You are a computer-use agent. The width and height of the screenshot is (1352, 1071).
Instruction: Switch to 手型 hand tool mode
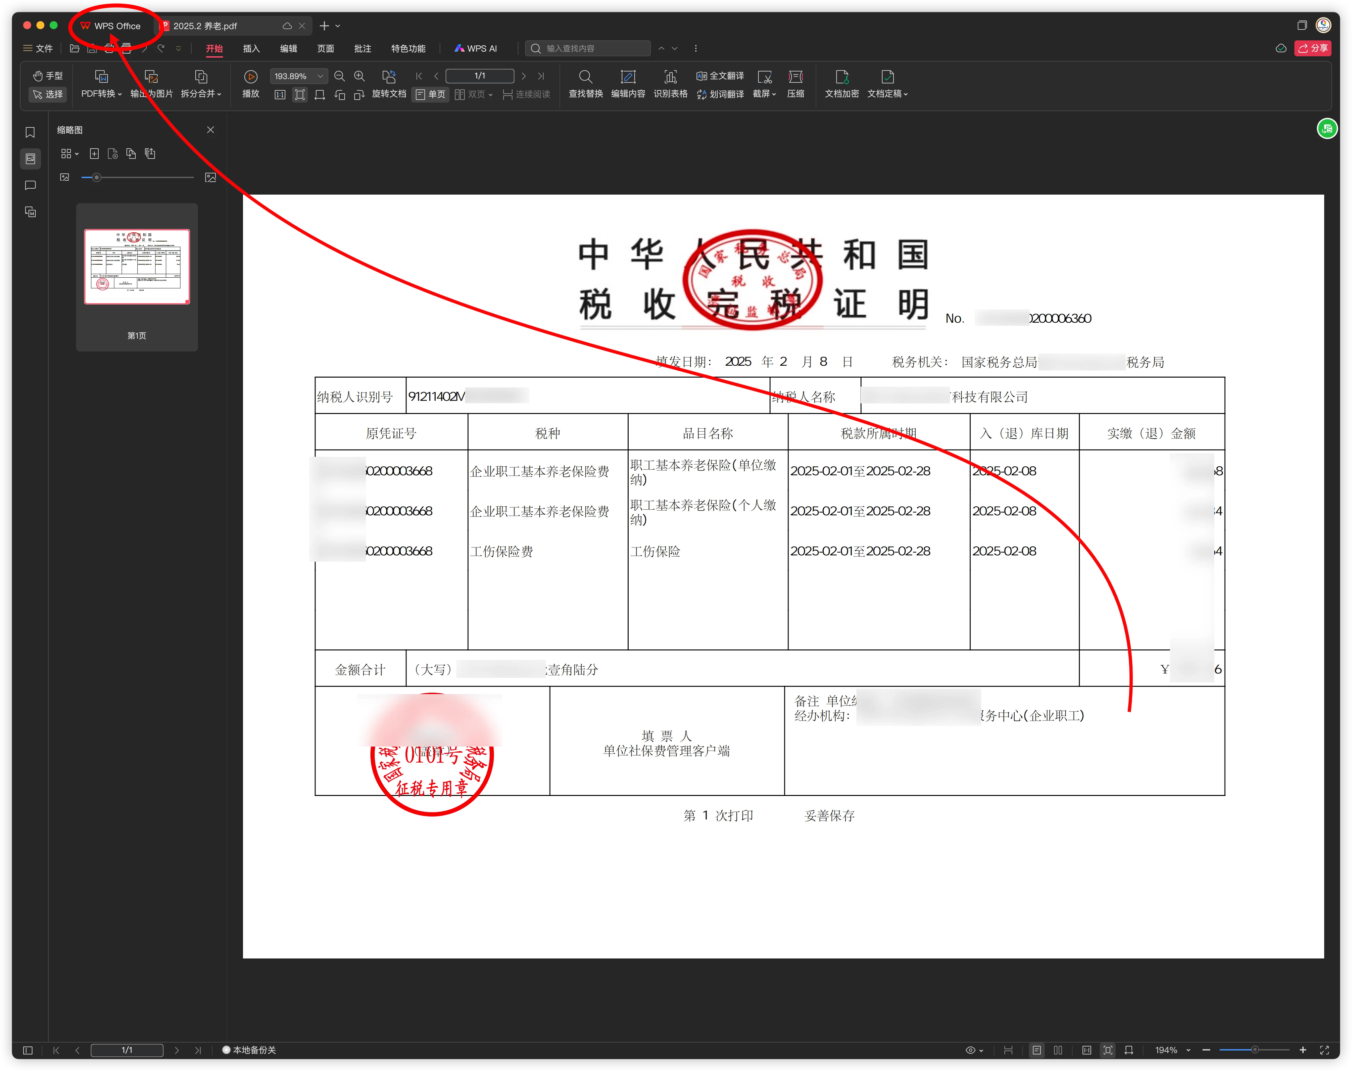(48, 76)
